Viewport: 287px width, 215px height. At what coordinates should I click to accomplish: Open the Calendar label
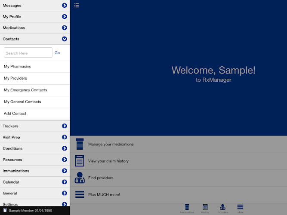click(x=11, y=182)
